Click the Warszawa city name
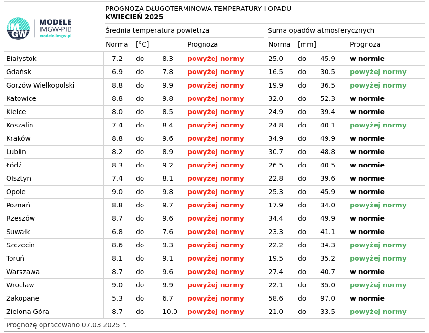The width and height of the screenshot is (429, 333). pyautogui.click(x=23, y=272)
